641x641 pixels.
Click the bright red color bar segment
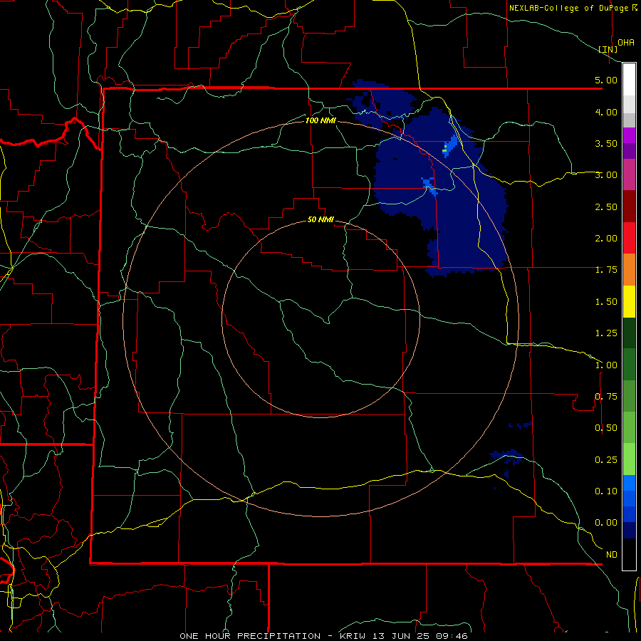click(629, 238)
